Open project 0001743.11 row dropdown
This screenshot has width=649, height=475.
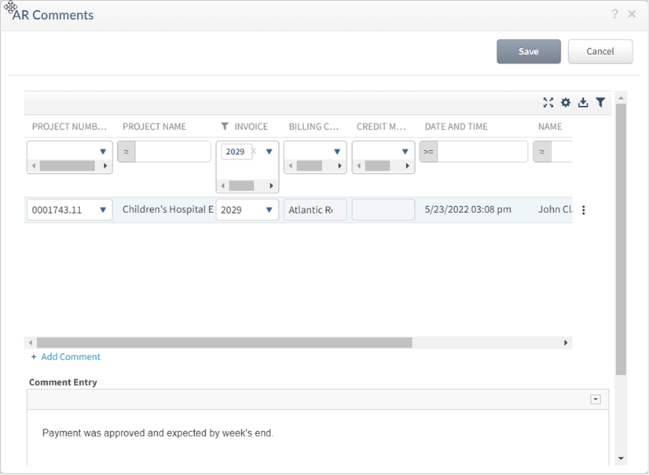pyautogui.click(x=103, y=210)
